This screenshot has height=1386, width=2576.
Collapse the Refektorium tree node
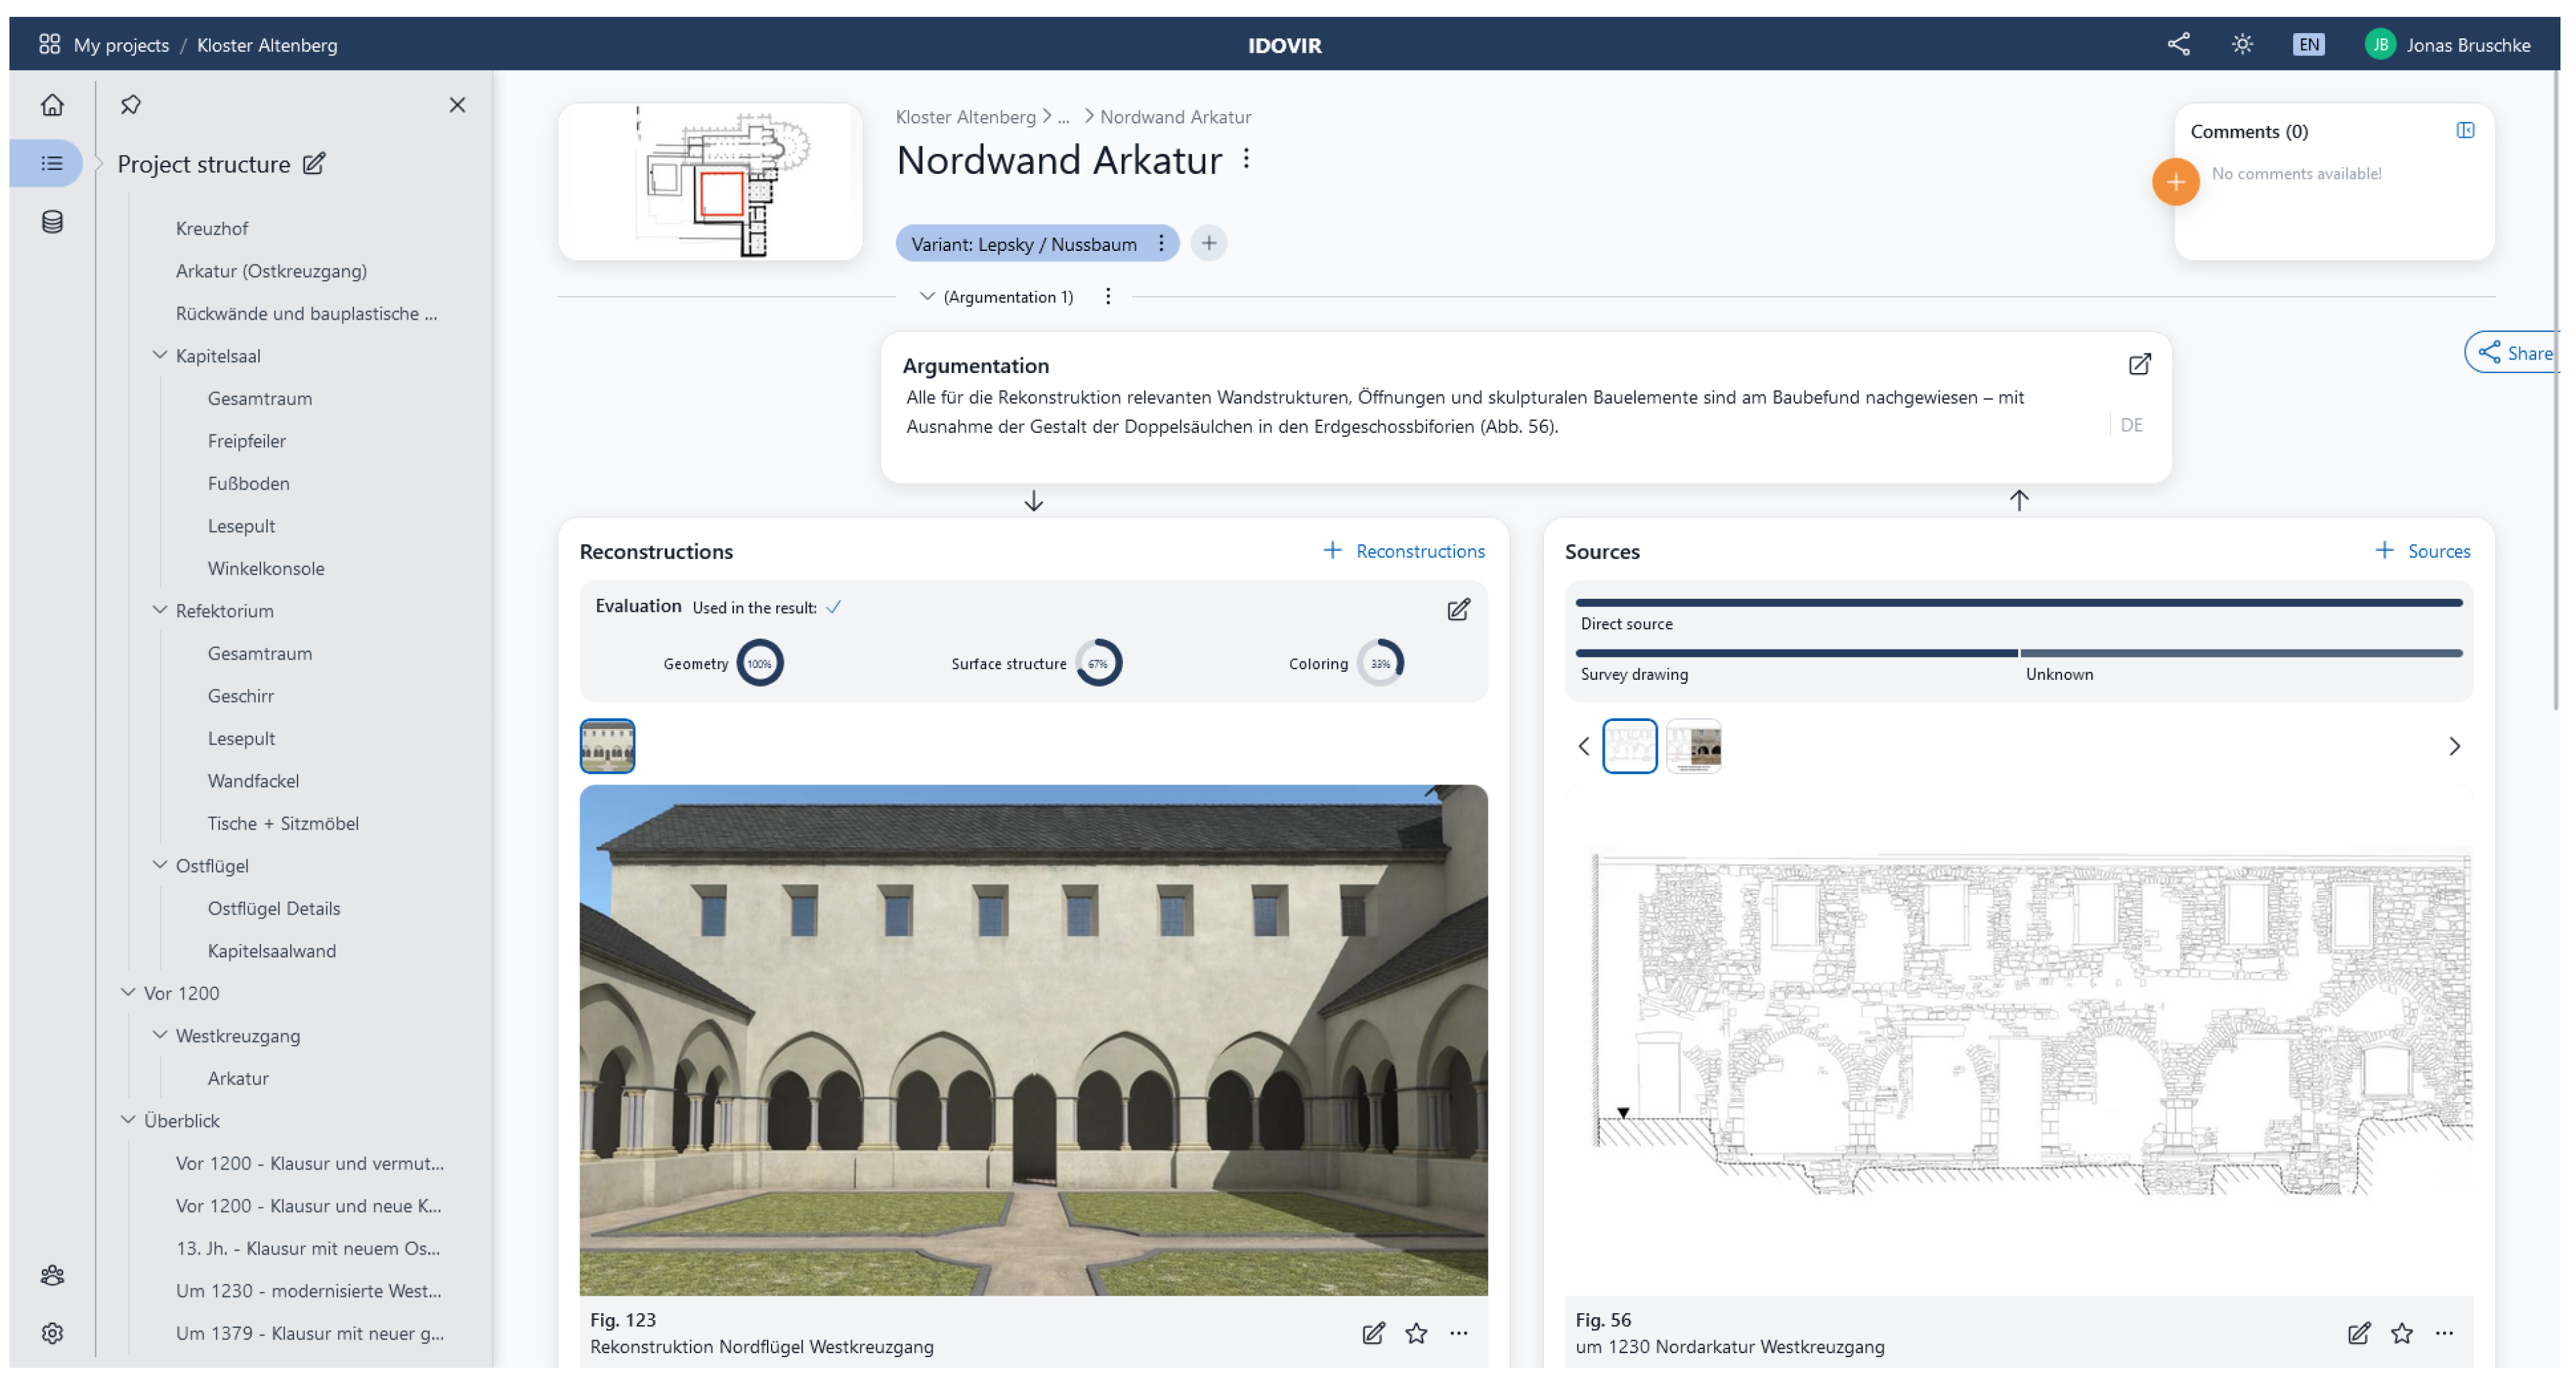pos(159,610)
